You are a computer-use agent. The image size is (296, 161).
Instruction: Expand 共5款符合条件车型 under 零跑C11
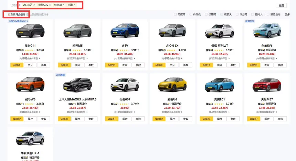(x=30, y=58)
